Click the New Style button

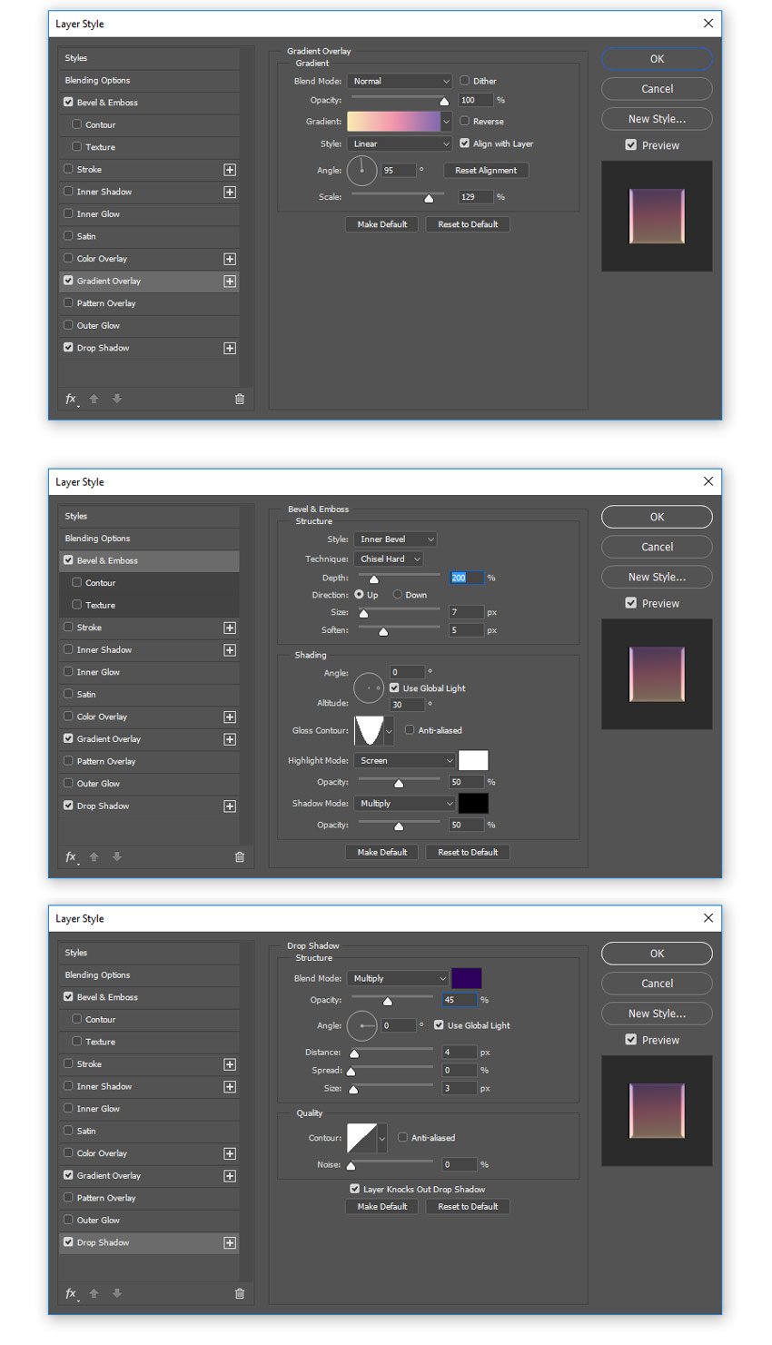pyautogui.click(x=657, y=119)
